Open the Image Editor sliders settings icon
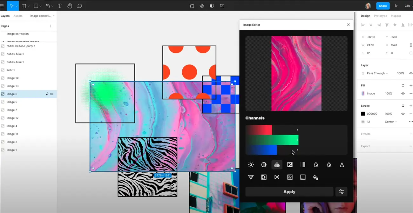Image resolution: width=413 pixels, height=213 pixels. click(341, 192)
